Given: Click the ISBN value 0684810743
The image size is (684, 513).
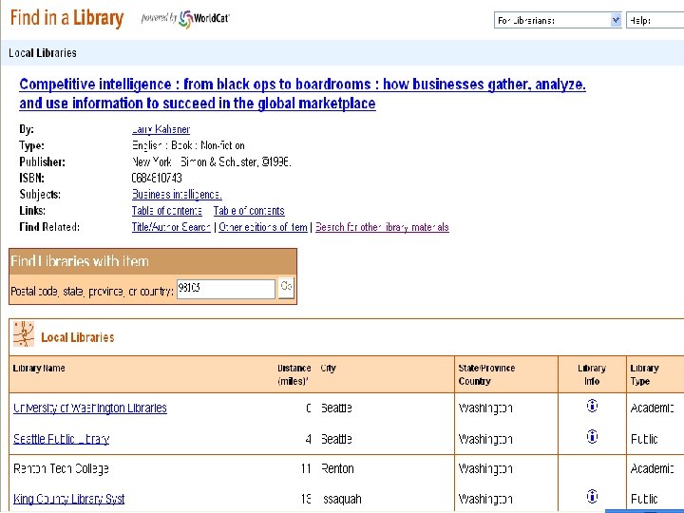Looking at the screenshot, I should (x=157, y=178).
